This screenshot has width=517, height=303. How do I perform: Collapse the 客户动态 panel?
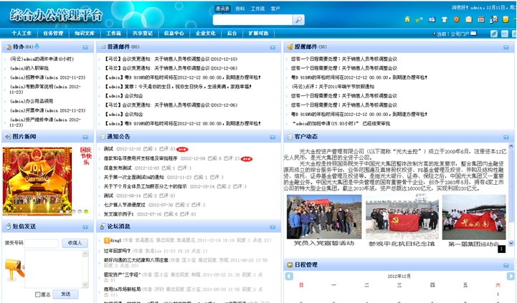pos(506,138)
